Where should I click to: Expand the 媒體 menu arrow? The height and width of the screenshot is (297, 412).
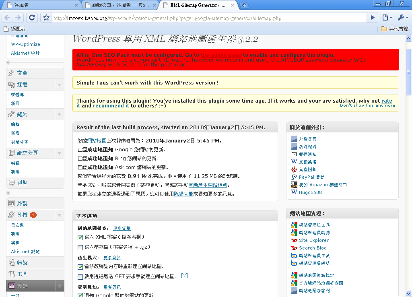(x=60, y=85)
